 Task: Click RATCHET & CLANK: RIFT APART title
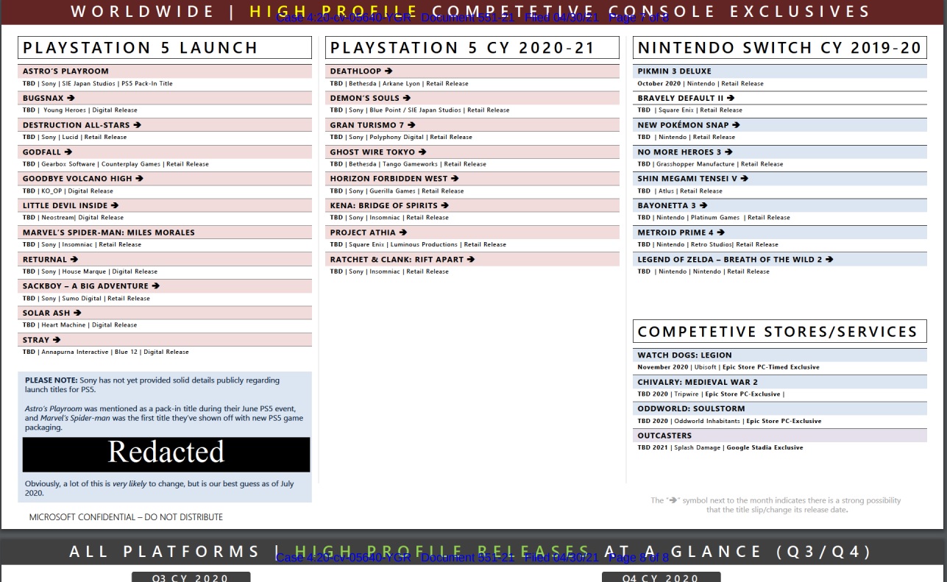(x=402, y=259)
